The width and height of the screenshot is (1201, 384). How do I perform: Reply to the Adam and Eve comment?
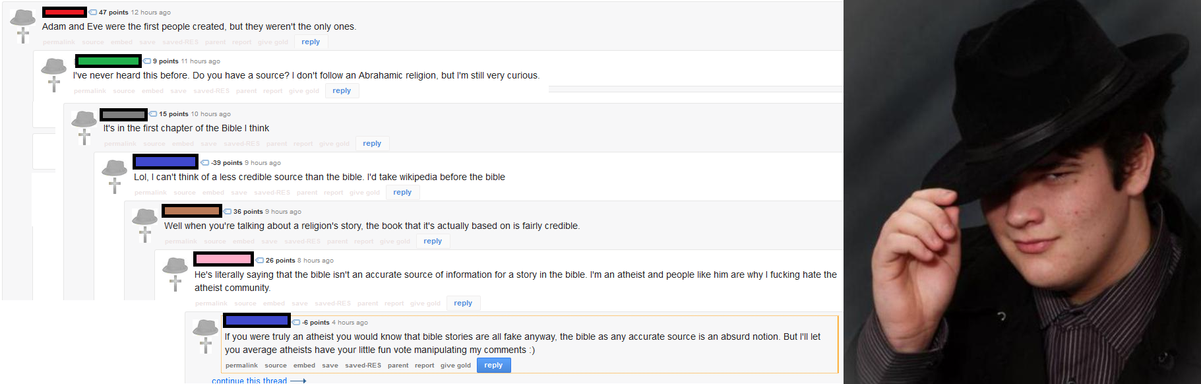tap(311, 42)
